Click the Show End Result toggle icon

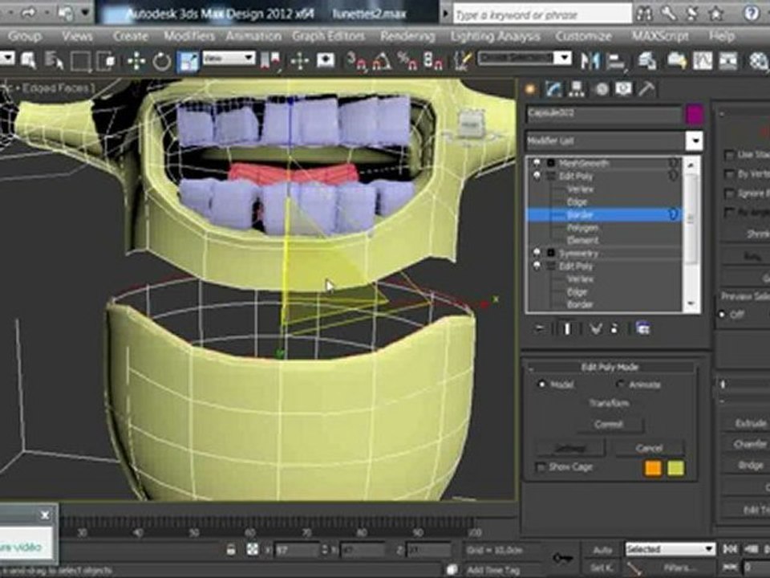[x=567, y=328]
